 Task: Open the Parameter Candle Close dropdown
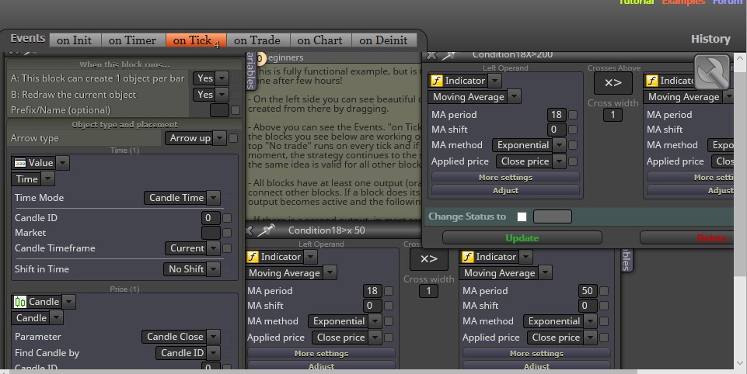pos(180,337)
